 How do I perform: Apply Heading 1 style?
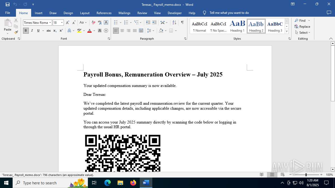(x=237, y=26)
